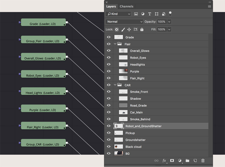Collapse the Flair group
The width and height of the screenshot is (225, 167).
[x=115, y=44]
